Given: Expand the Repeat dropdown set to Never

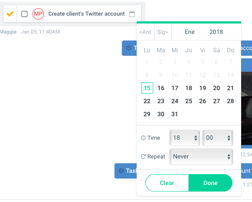Looking at the screenshot, I should click(x=201, y=157).
